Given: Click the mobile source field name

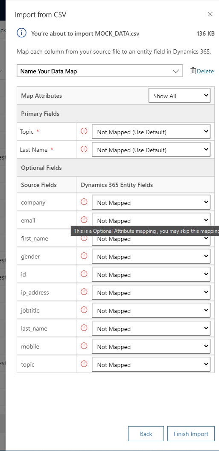Looking at the screenshot, I should 30,346.
